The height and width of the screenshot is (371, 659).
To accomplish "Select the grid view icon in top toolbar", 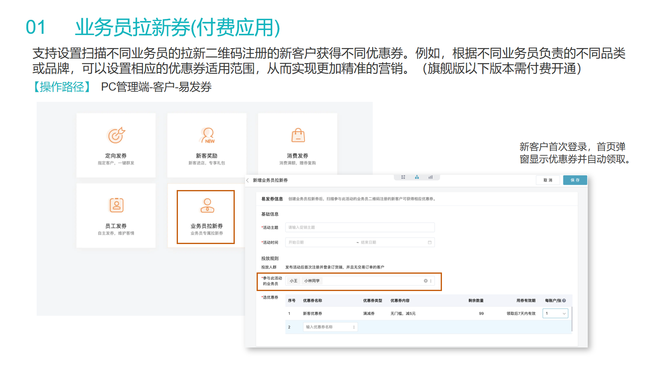I will coord(403,177).
